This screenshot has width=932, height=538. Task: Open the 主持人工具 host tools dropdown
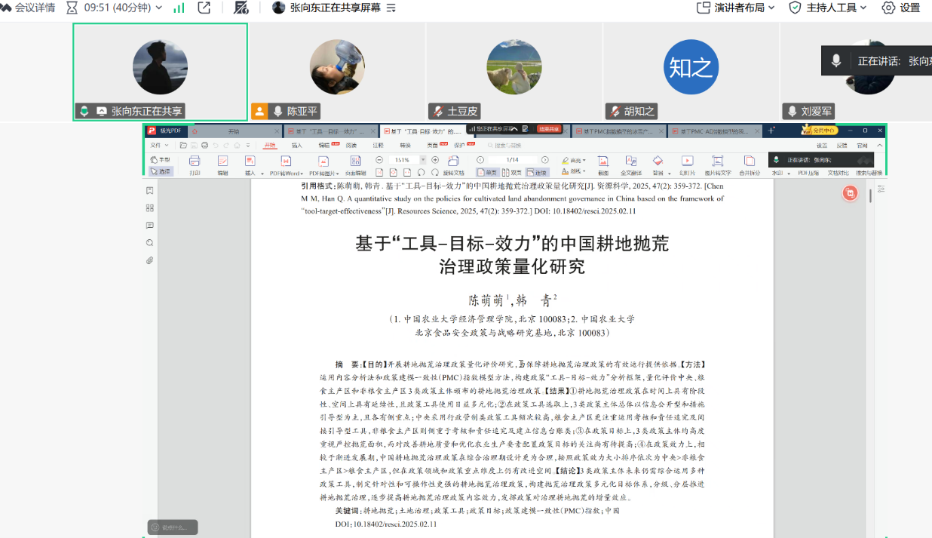[x=827, y=8]
